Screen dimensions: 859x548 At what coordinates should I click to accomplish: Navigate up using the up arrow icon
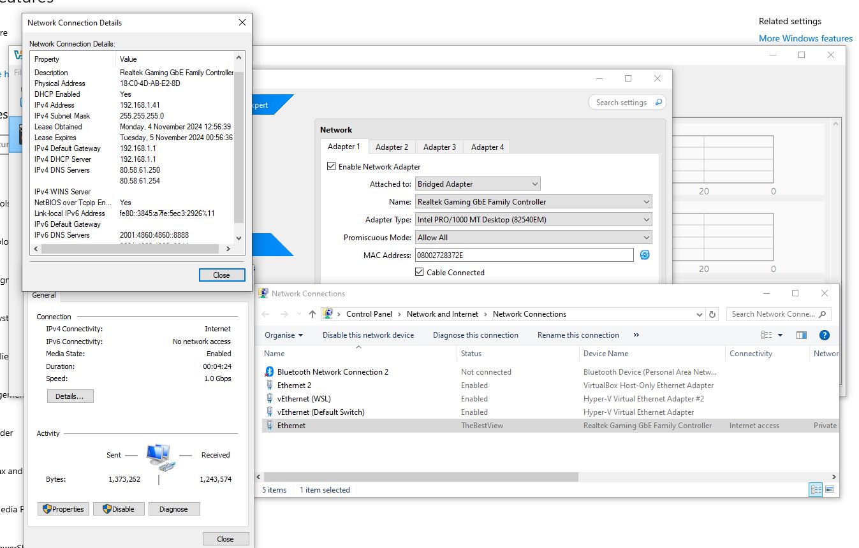click(312, 314)
